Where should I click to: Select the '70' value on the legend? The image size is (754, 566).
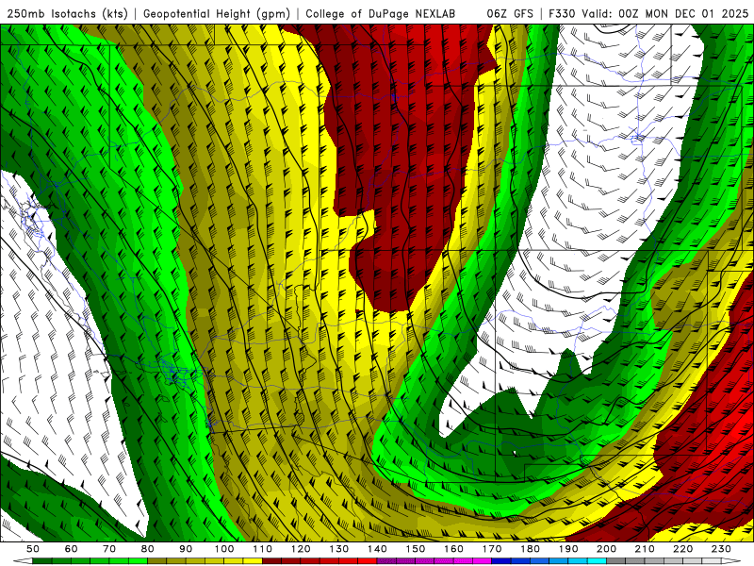tap(109, 549)
